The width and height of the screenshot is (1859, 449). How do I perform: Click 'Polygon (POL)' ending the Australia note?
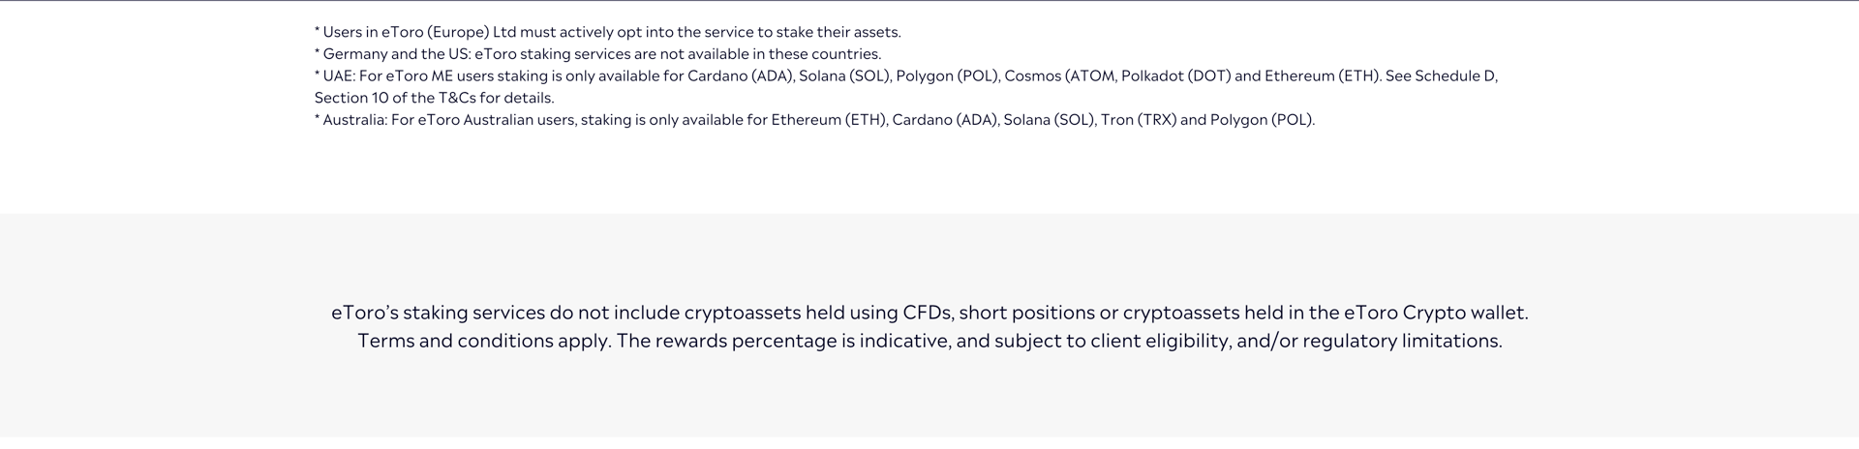pos(1261,120)
